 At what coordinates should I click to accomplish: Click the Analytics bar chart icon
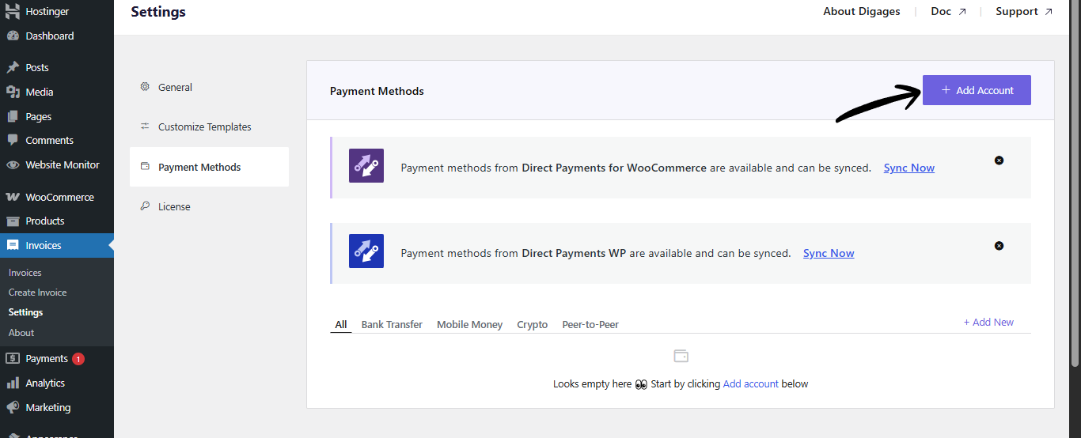point(13,383)
